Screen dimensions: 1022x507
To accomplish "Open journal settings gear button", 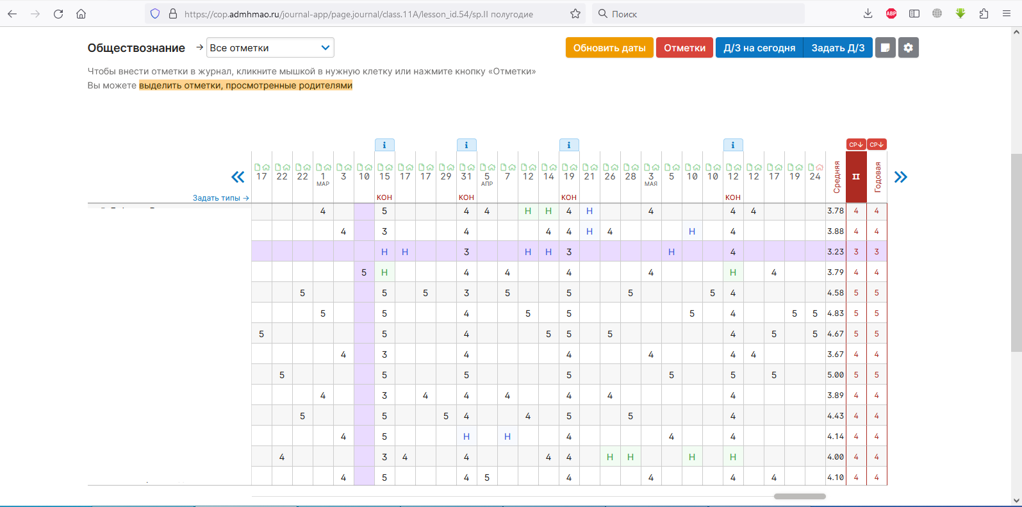I will click(x=908, y=48).
